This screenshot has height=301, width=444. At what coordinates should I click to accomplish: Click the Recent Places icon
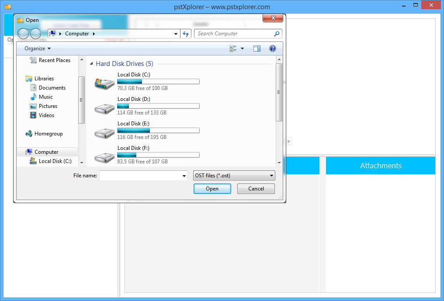pos(33,60)
